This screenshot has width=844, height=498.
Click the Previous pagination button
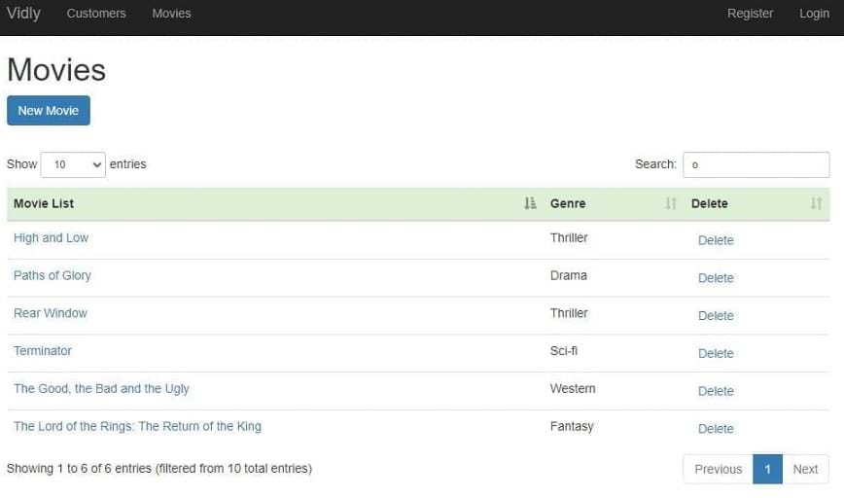click(x=718, y=469)
